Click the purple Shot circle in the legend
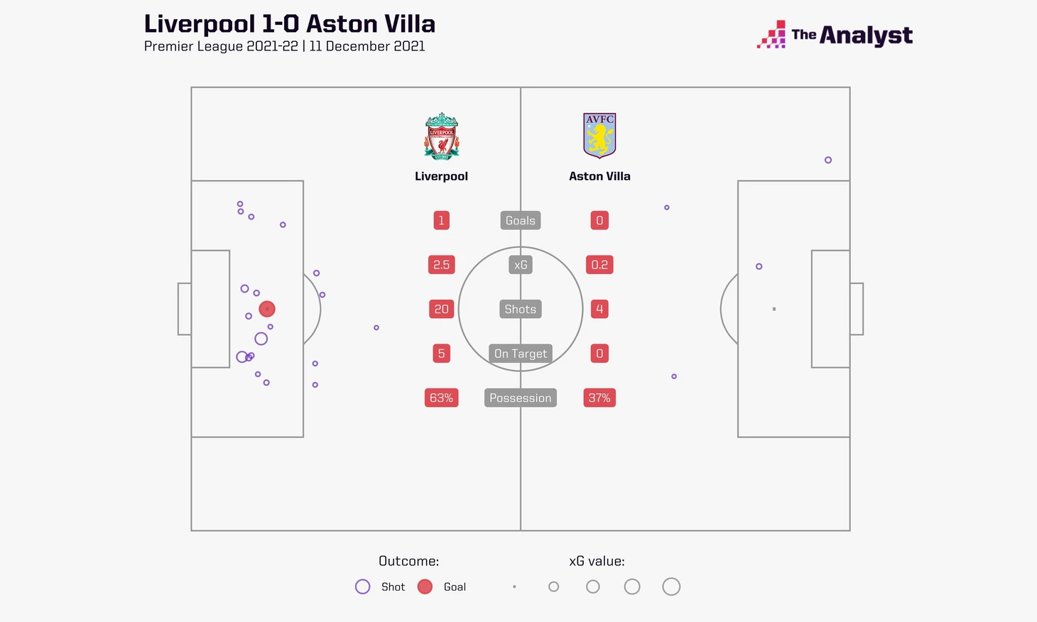Image resolution: width=1037 pixels, height=622 pixels. coord(362,586)
